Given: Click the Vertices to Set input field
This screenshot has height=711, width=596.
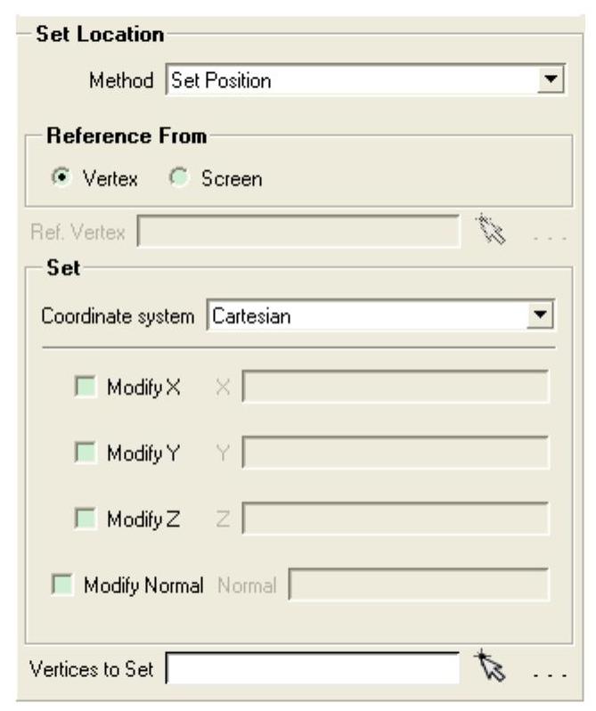Looking at the screenshot, I should tap(313, 668).
